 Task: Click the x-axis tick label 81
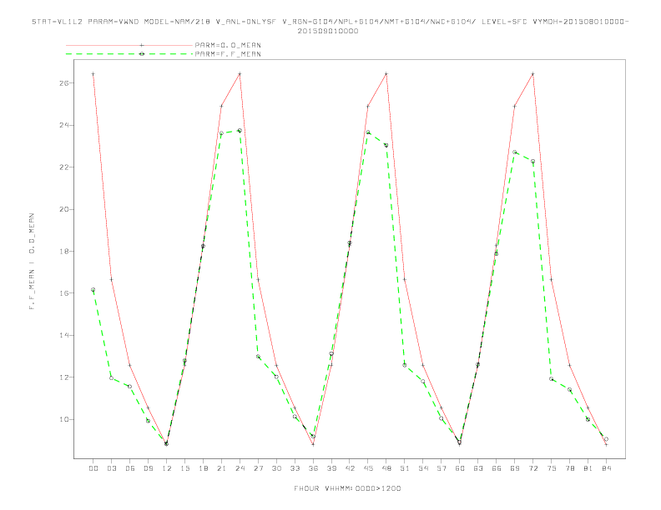click(x=588, y=468)
